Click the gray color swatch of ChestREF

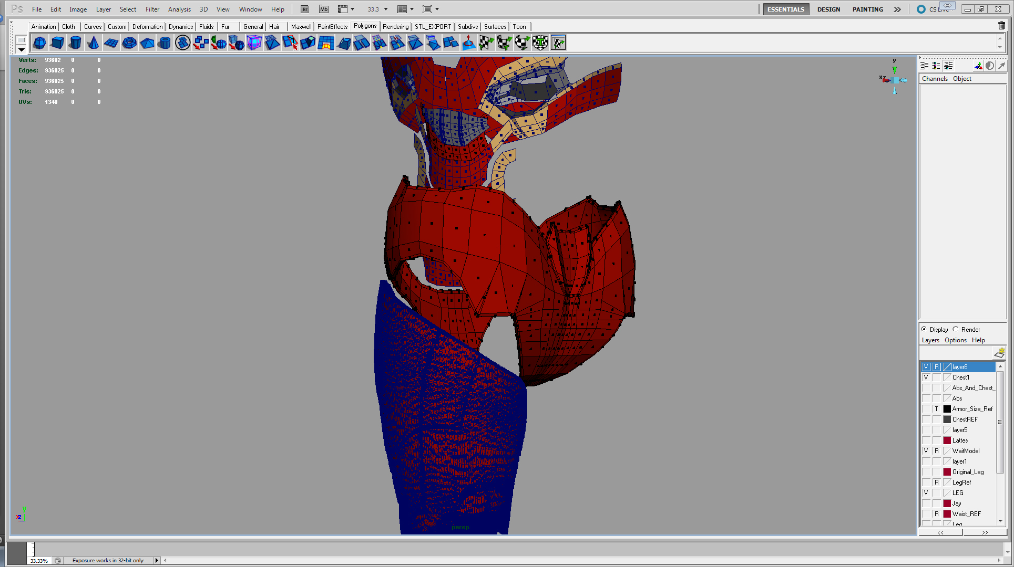tap(947, 419)
